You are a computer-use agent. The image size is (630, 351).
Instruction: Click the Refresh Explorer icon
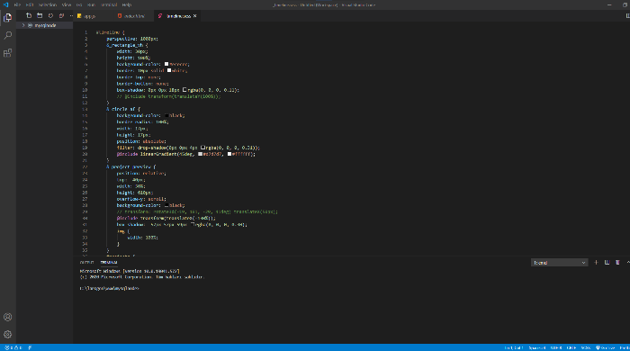[x=50, y=15]
